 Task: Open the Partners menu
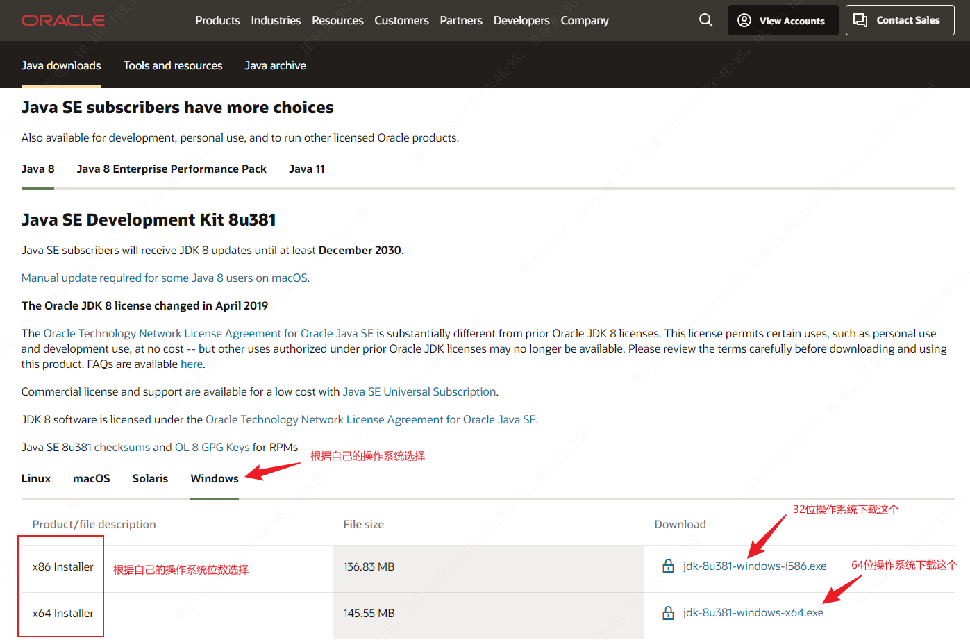tap(461, 21)
